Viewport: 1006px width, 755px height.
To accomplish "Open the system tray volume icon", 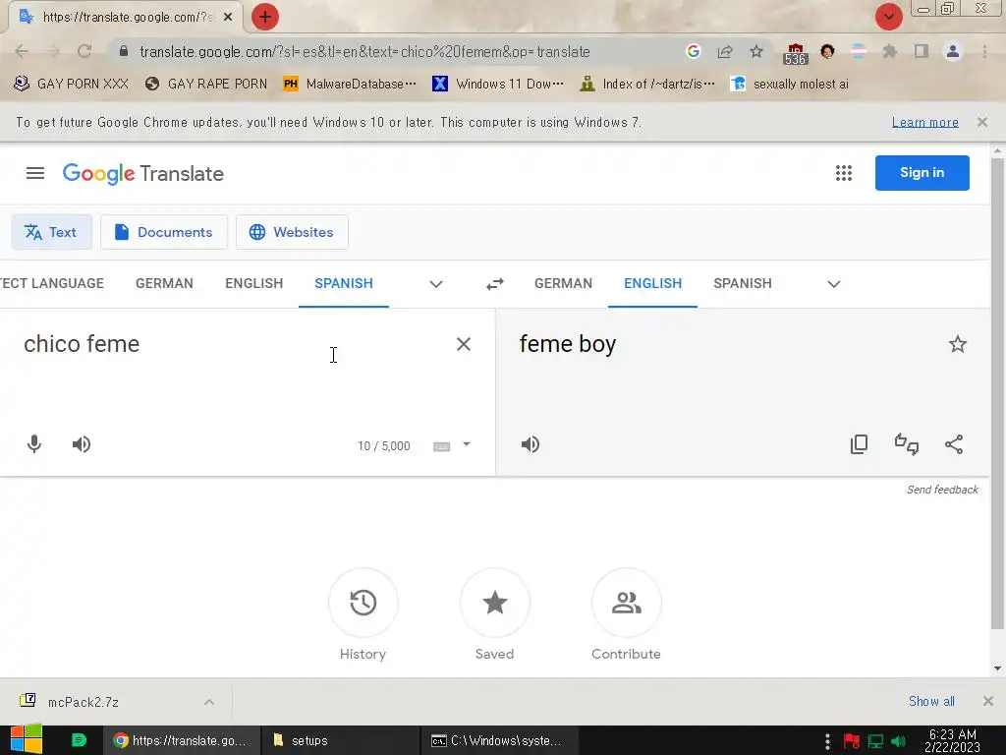I will (x=898, y=741).
